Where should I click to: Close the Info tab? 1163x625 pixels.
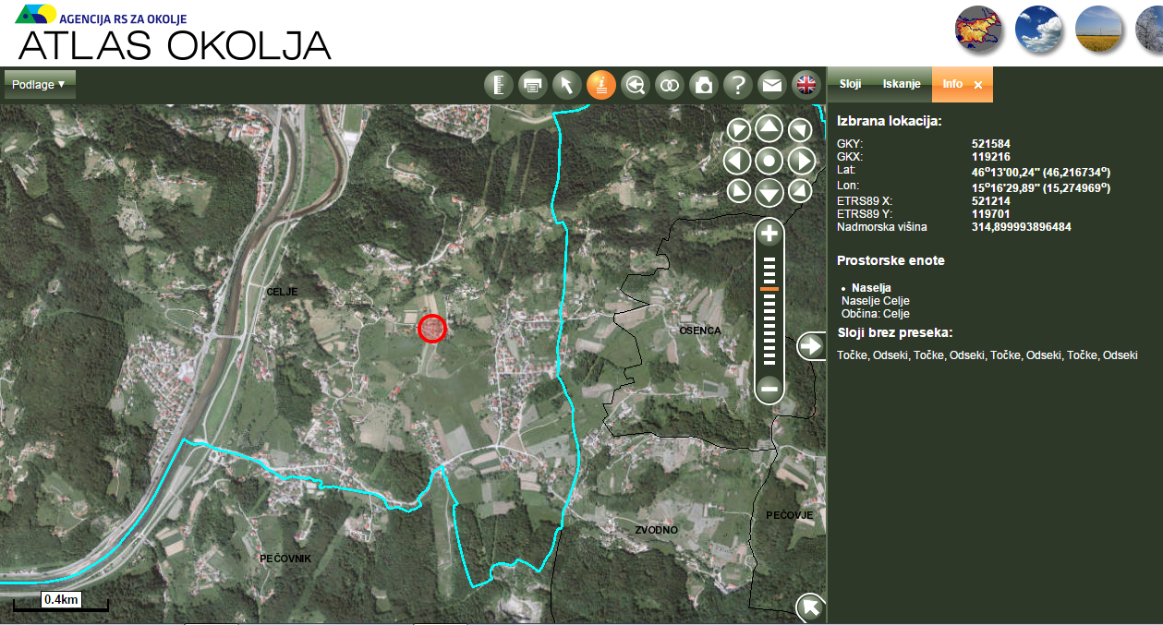pyautogui.click(x=978, y=85)
